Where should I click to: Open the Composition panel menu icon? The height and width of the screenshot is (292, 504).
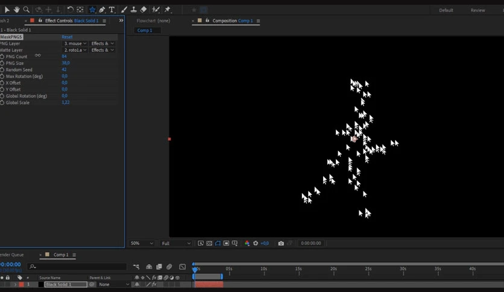pos(258,21)
